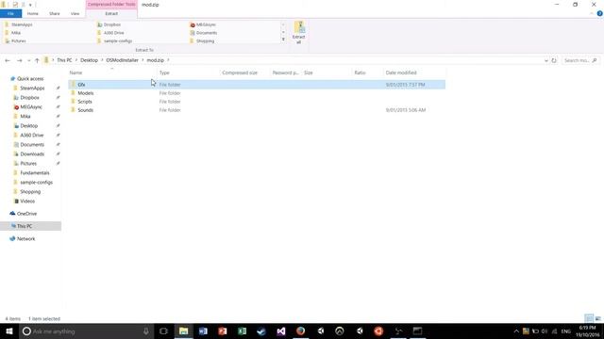Sort by Compressed size column header
The image size is (604, 339).
[240, 73]
